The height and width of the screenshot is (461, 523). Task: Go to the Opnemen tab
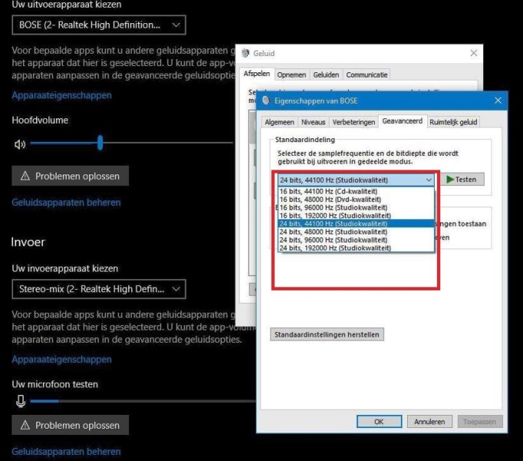tap(291, 75)
